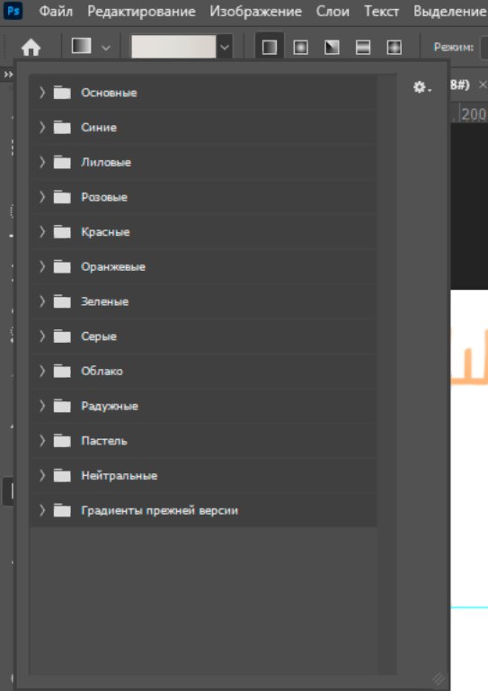Select the Облако group label

(102, 371)
